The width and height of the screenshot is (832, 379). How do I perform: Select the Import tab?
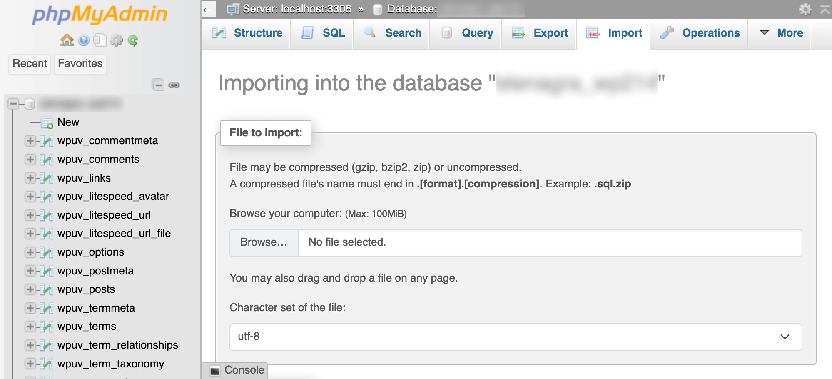[x=614, y=33]
